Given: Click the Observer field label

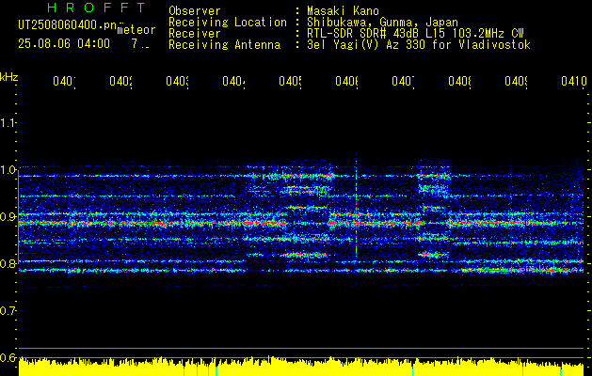Looking at the screenshot, I should [x=195, y=11].
